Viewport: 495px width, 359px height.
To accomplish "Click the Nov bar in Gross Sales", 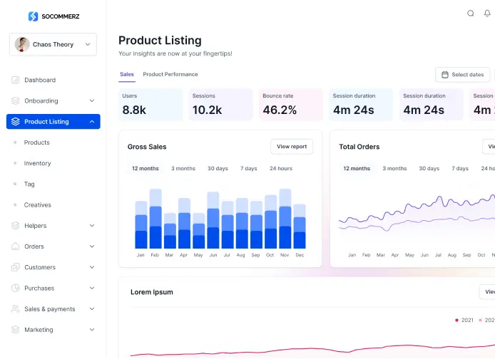I will pyautogui.click(x=285, y=219).
